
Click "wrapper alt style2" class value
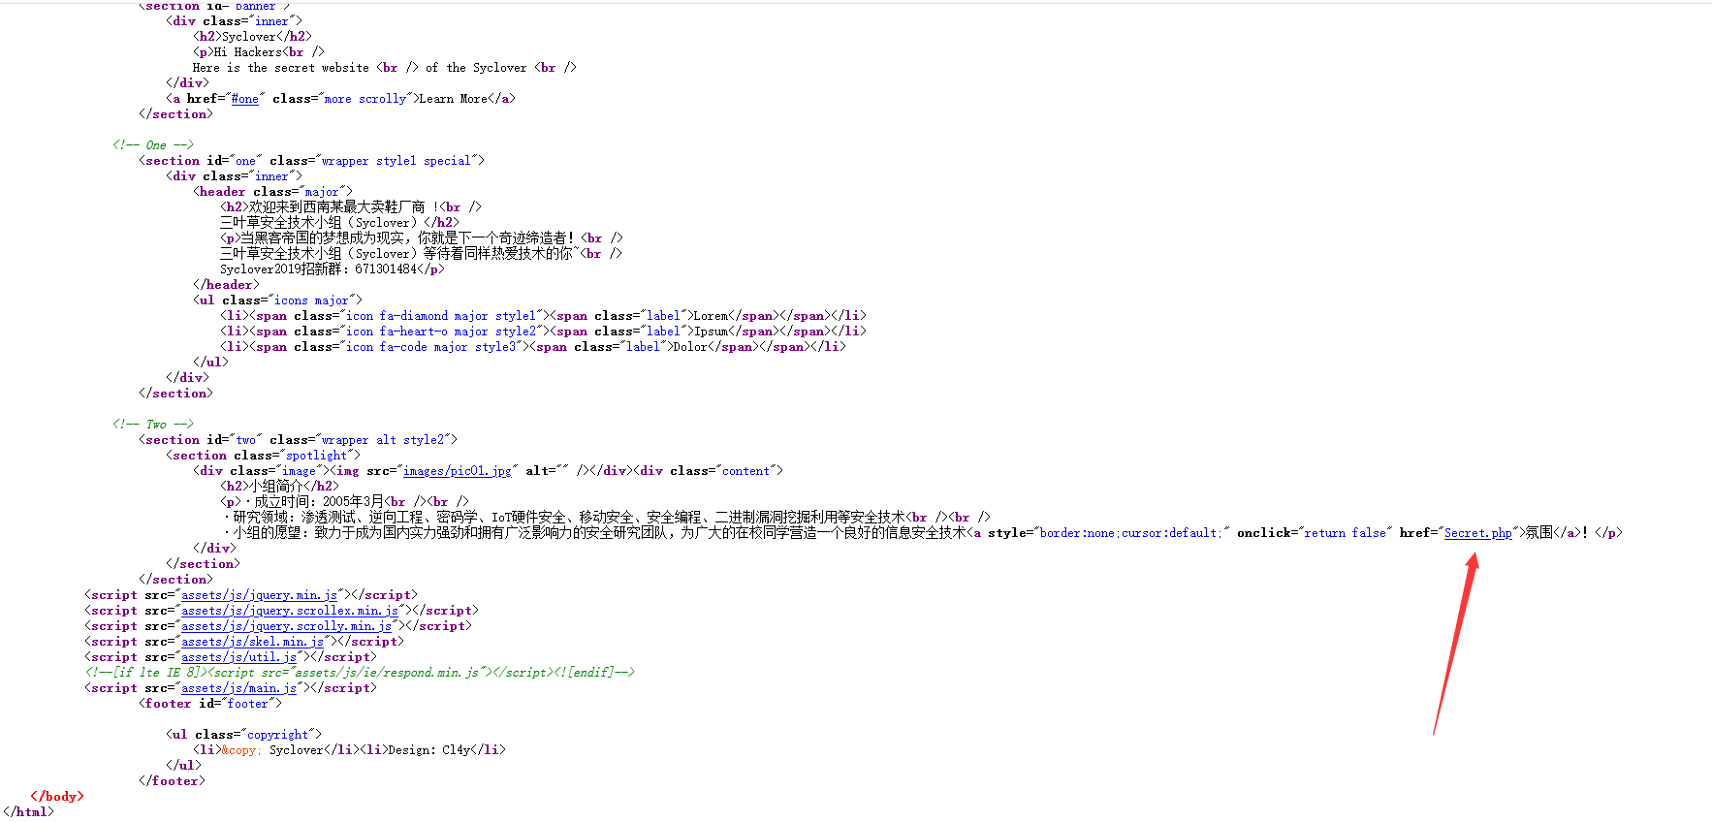(382, 440)
